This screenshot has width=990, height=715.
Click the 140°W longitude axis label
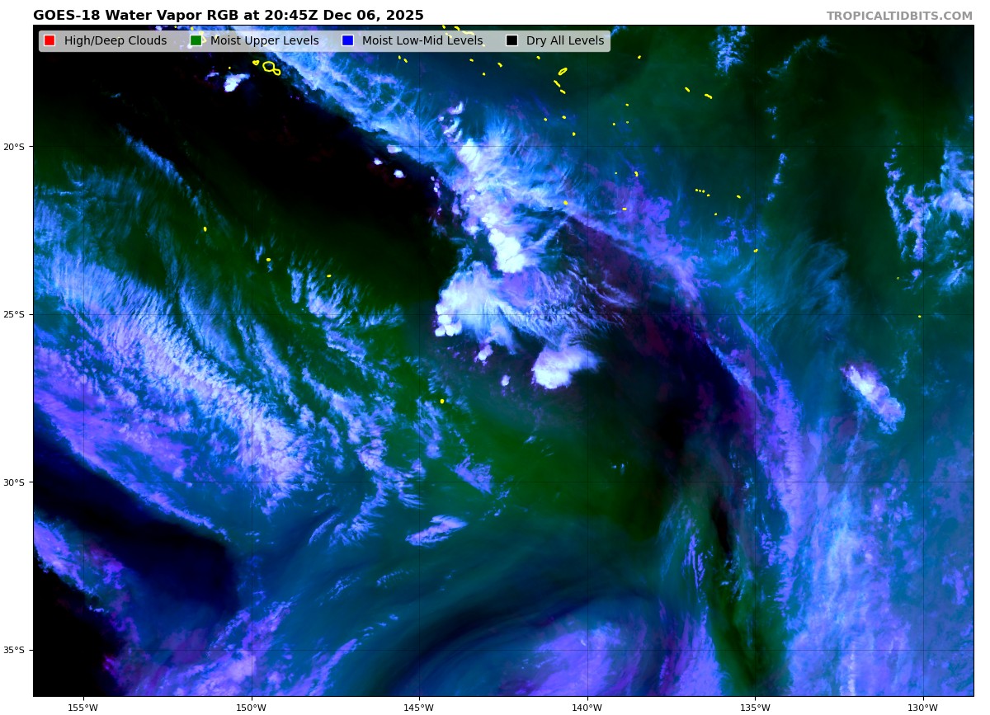coord(587,707)
